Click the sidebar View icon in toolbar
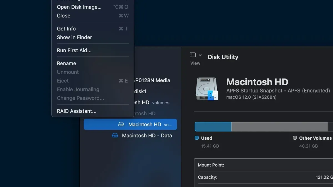This screenshot has height=187, width=333. pyautogui.click(x=193, y=55)
